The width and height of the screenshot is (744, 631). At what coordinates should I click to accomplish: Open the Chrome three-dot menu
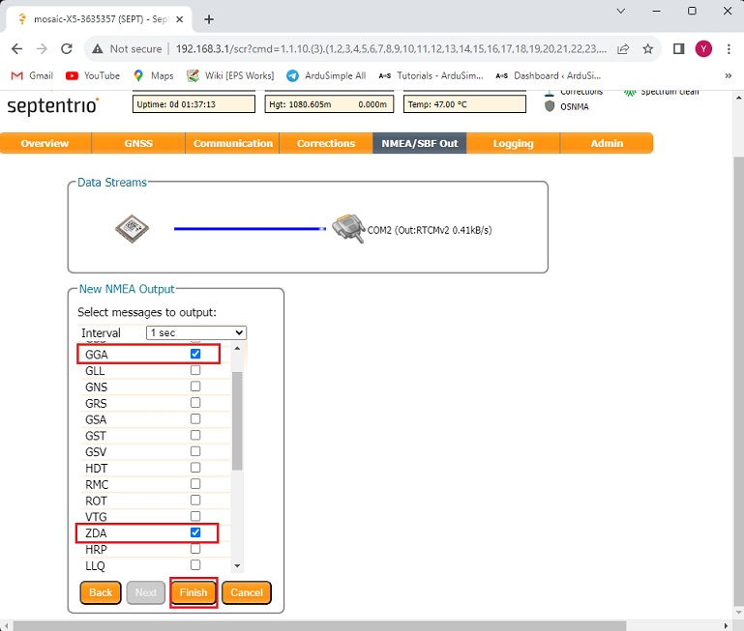pyautogui.click(x=728, y=49)
